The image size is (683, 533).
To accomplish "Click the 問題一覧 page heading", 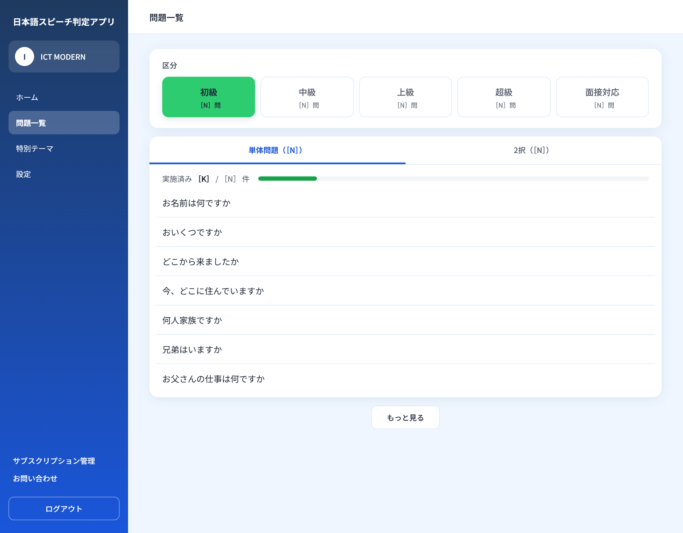I will [167, 18].
